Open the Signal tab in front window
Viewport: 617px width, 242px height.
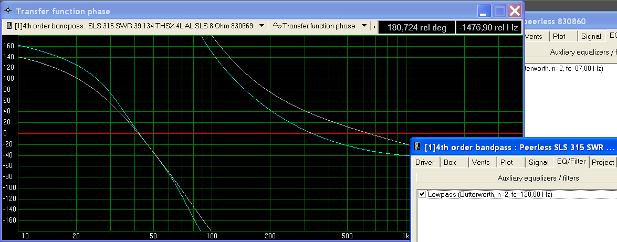[539, 162]
